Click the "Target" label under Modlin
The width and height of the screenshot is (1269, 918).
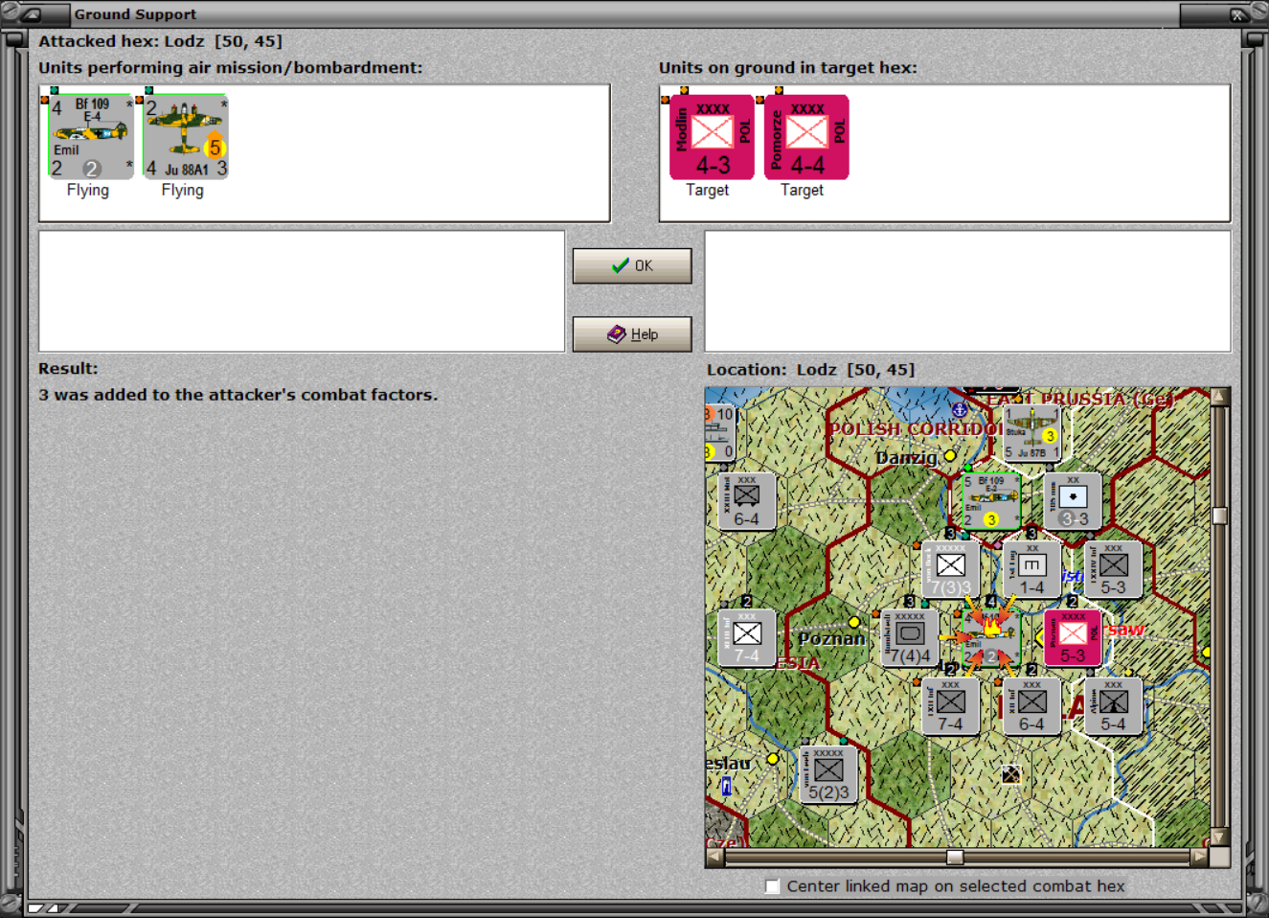[708, 191]
